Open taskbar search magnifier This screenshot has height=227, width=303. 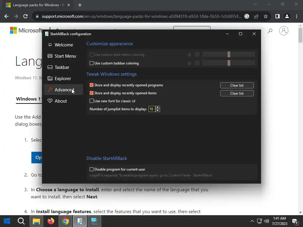[x=21, y=221]
